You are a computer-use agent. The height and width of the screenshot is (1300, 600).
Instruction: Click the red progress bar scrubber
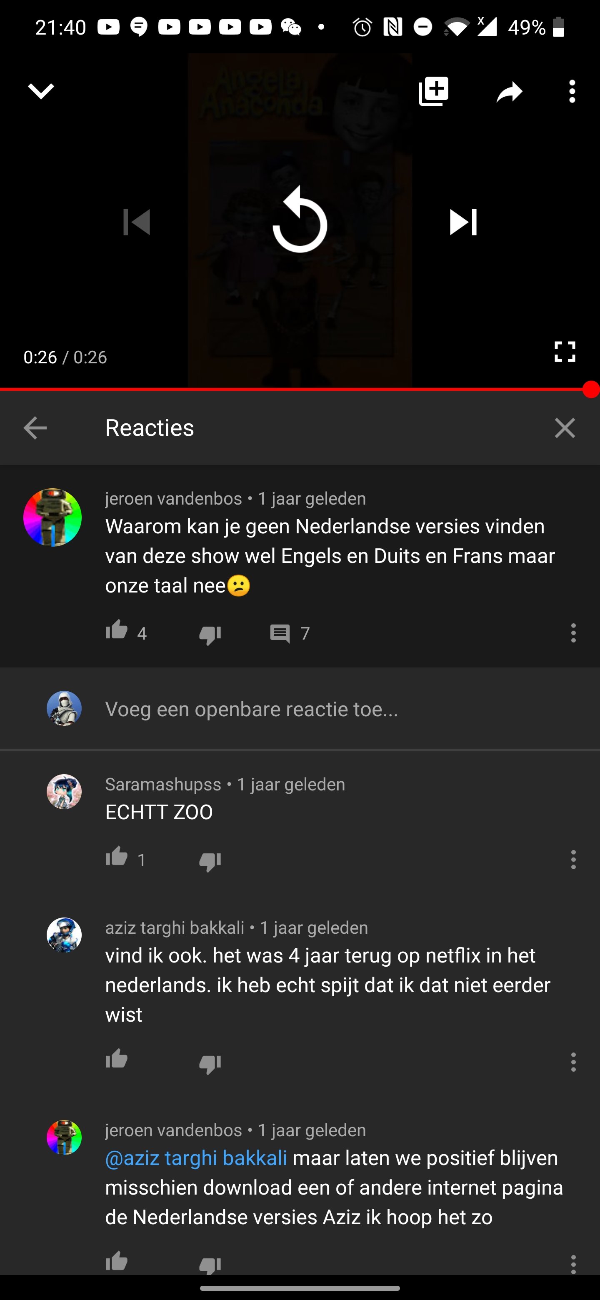click(590, 390)
